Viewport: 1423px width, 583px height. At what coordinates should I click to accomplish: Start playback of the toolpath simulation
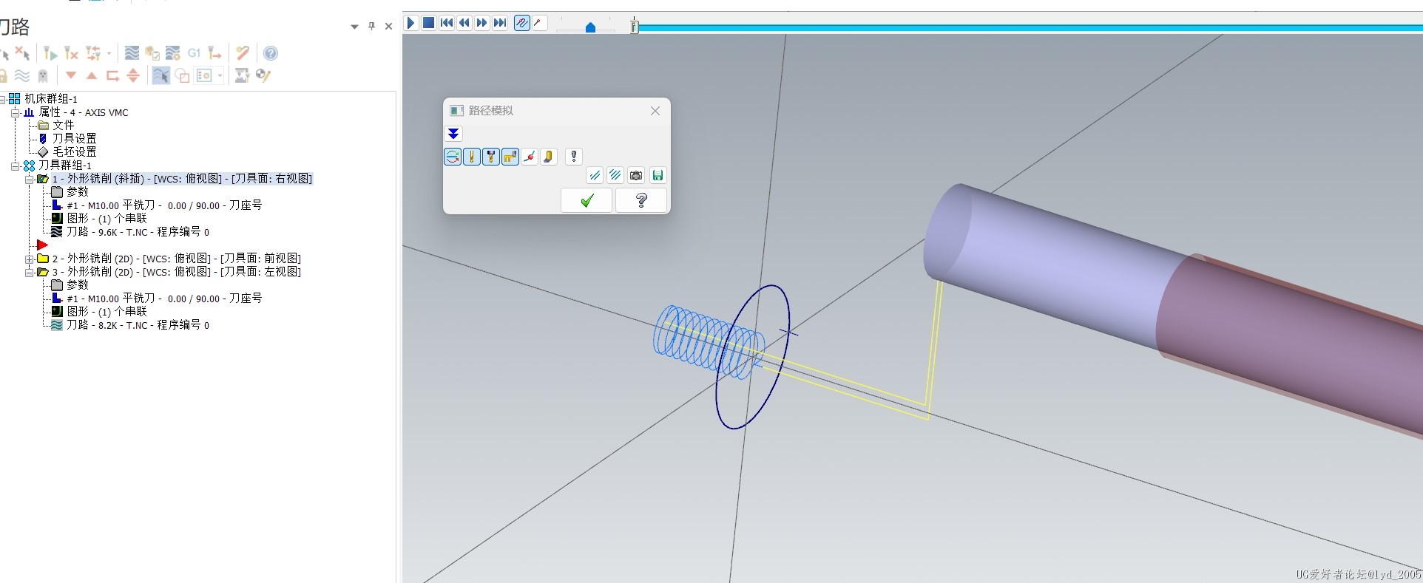(x=410, y=23)
